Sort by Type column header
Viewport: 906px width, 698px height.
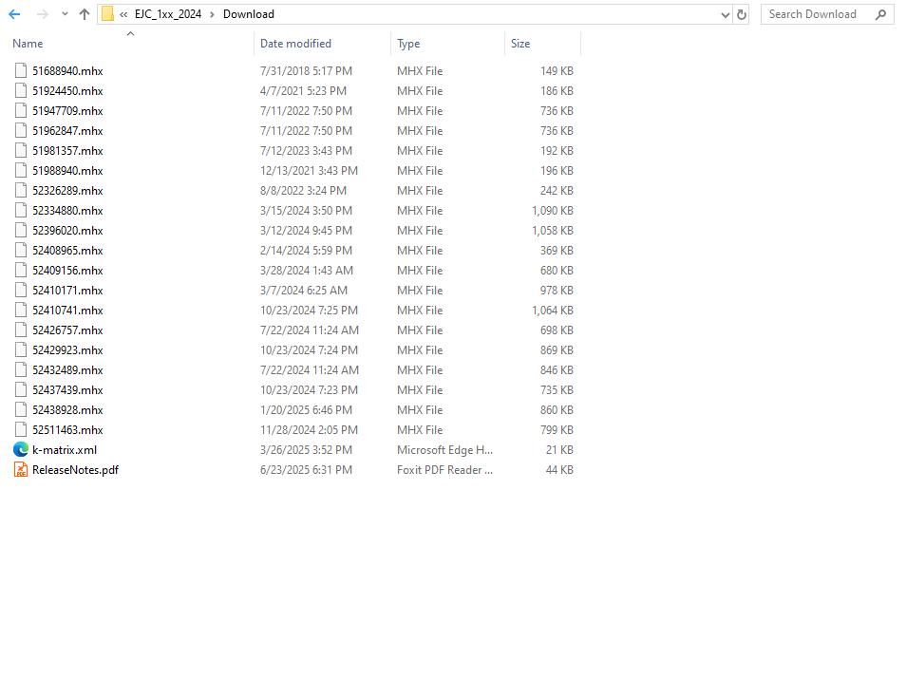408,44
